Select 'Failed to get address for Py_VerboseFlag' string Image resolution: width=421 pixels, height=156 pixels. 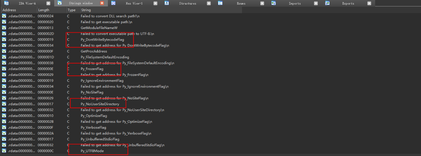click(x=116, y=133)
